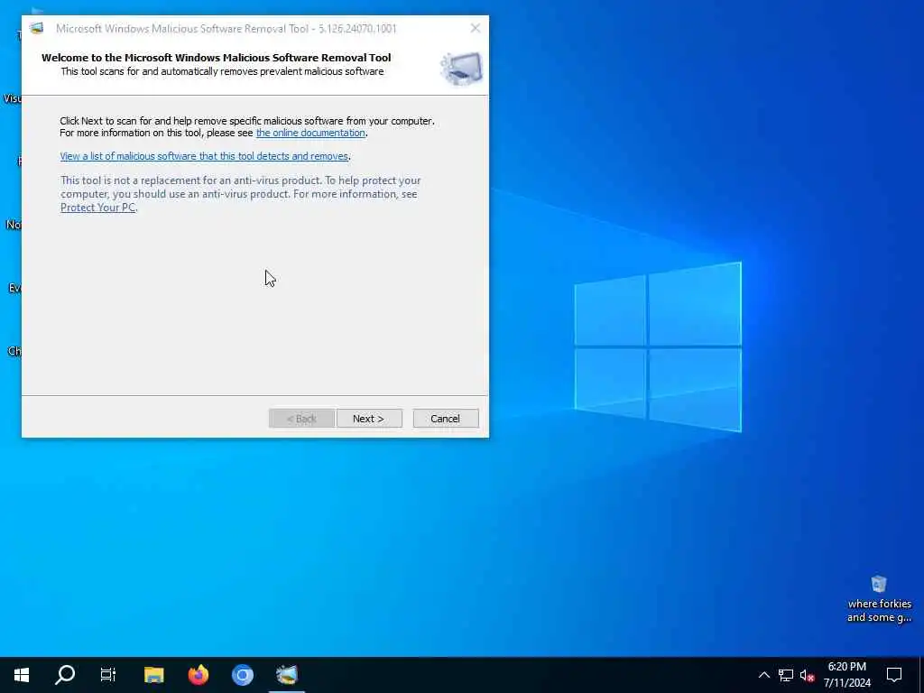This screenshot has width=924, height=693.
Task: Open network status tray icon
Action: click(x=786, y=675)
